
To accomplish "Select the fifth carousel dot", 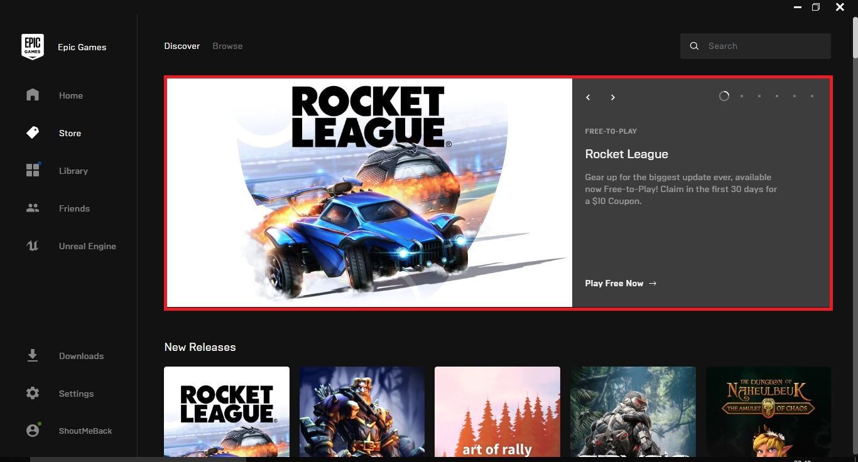I will (795, 96).
